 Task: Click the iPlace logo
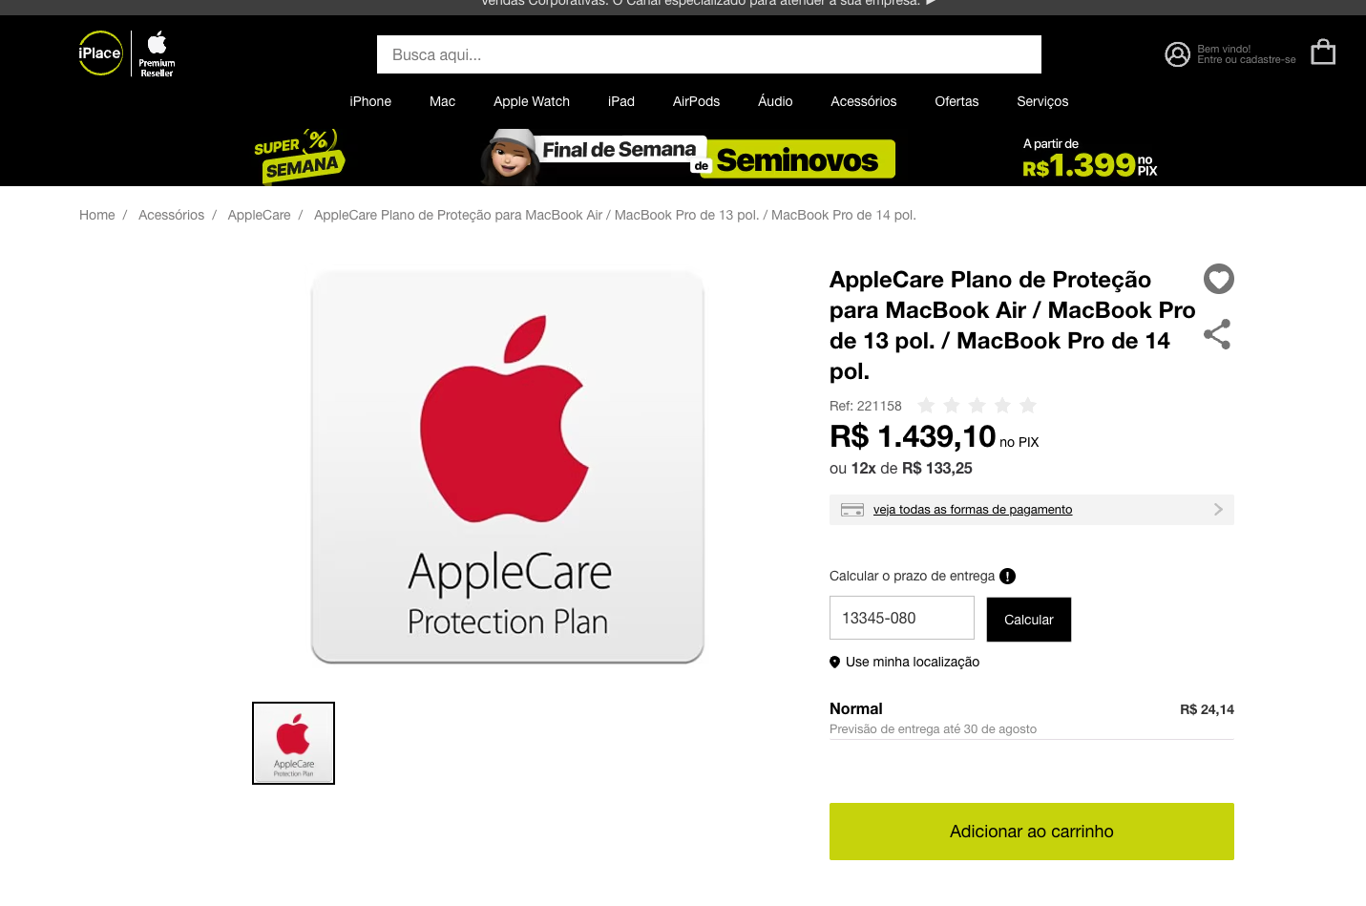pyautogui.click(x=100, y=53)
